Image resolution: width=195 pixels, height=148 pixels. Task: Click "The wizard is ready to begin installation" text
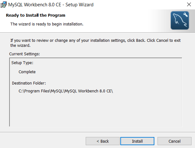(x=47, y=24)
